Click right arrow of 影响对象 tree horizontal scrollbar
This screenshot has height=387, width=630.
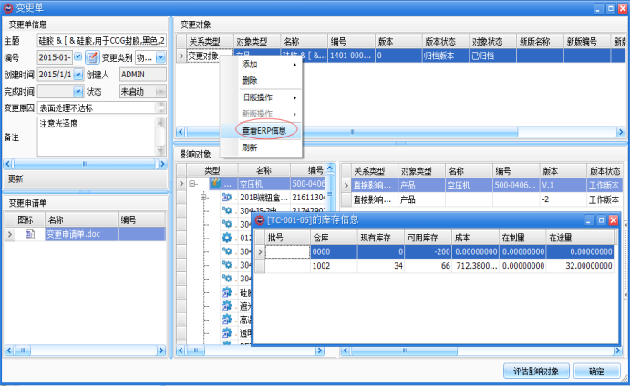coord(319,351)
